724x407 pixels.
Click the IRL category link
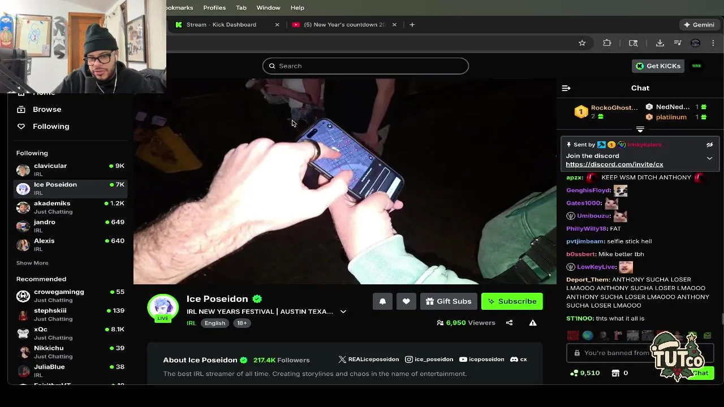(x=191, y=323)
